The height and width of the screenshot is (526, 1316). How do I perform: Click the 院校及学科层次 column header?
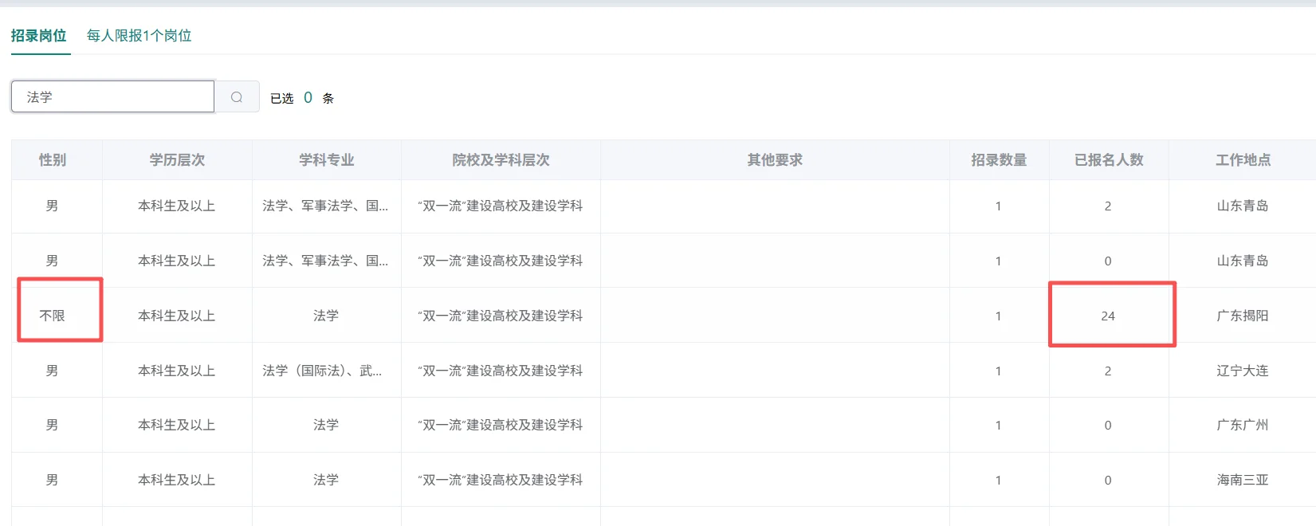(501, 160)
